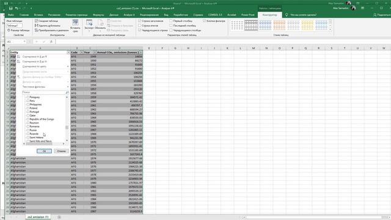This screenshot has height=220, width=391.
Task: Toggle the Header Row checkbox
Action: click(140, 21)
